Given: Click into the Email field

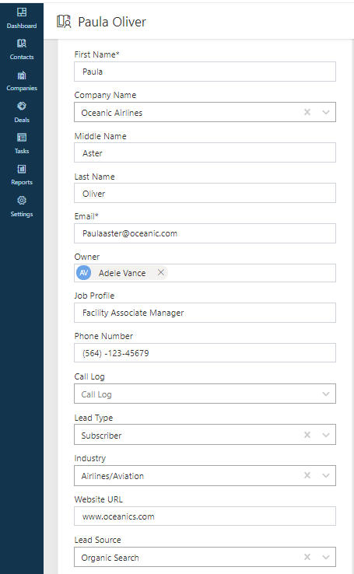Looking at the screenshot, I should (x=205, y=233).
